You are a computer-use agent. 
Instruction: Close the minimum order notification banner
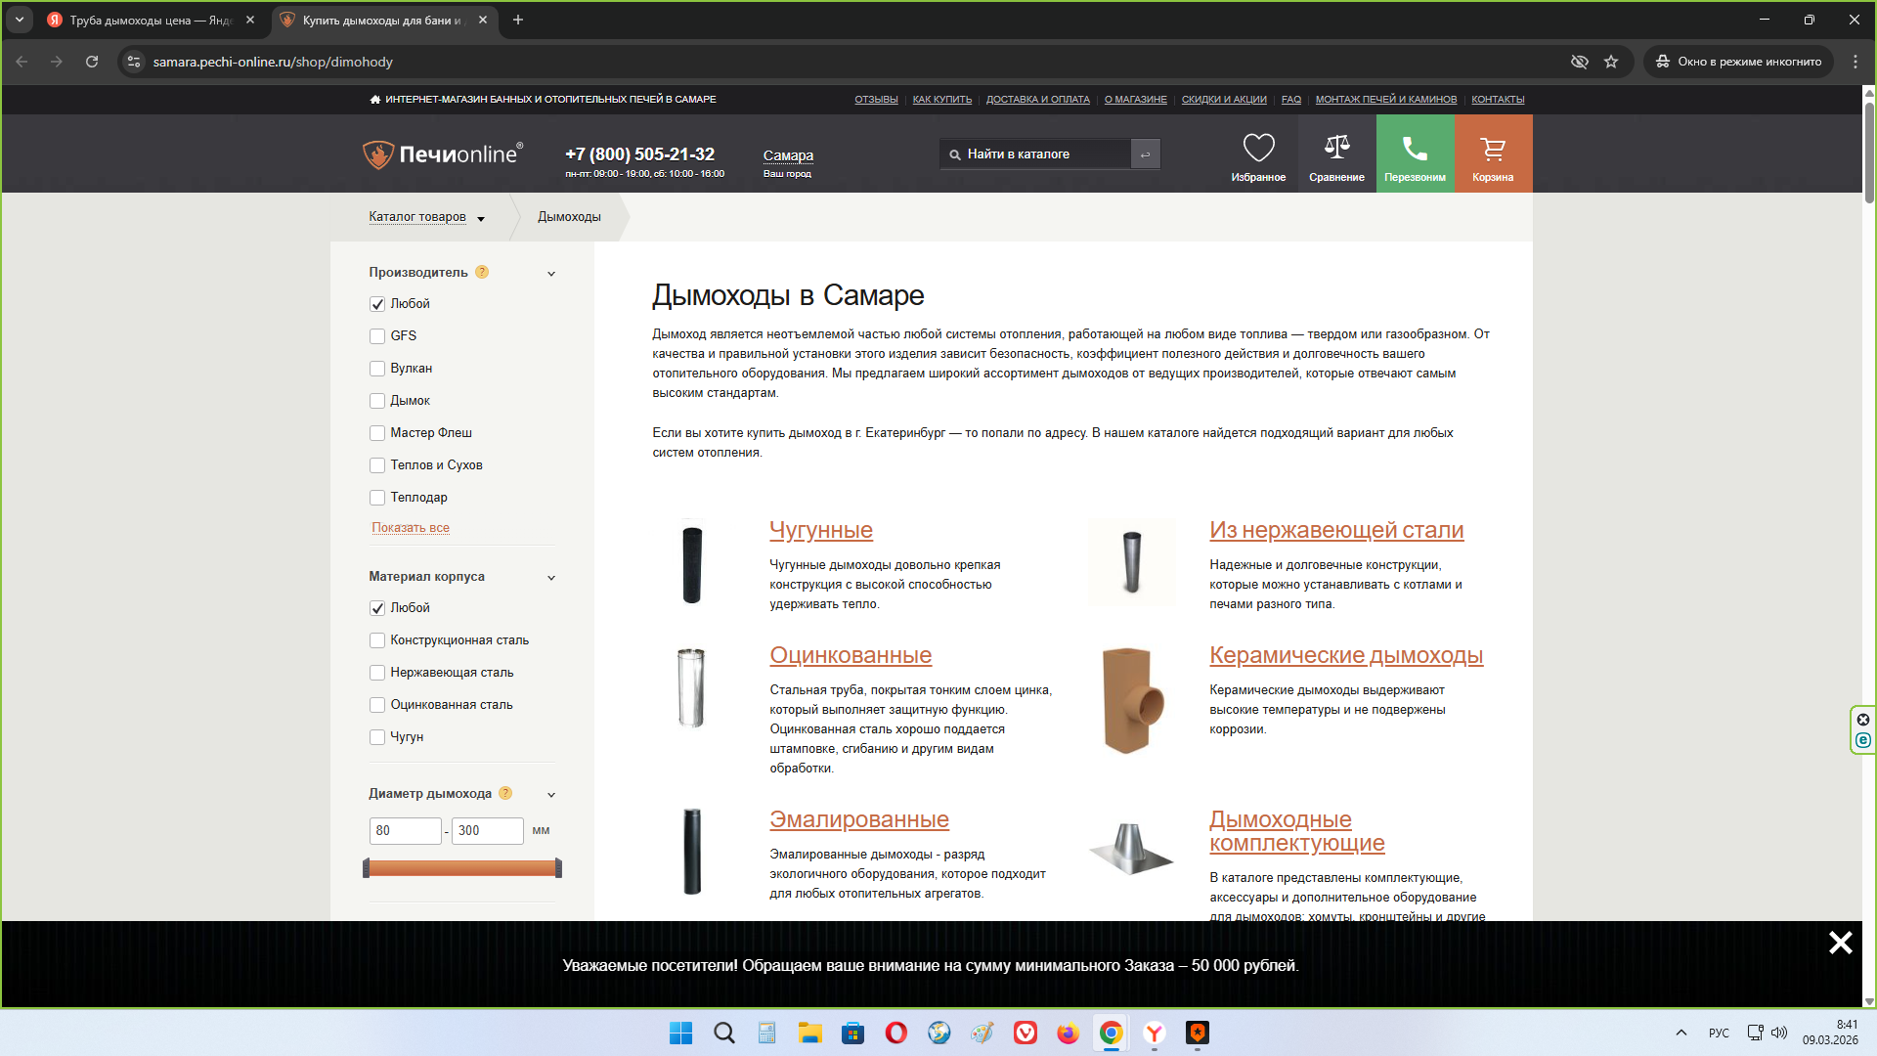(1840, 943)
